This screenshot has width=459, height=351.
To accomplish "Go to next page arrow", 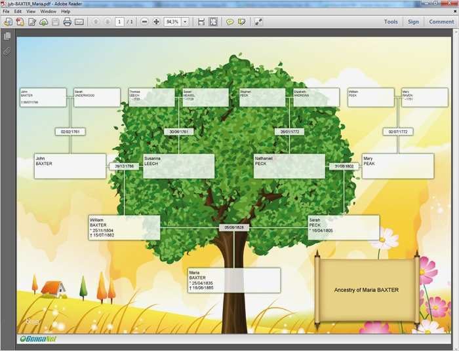I will tap(108, 22).
